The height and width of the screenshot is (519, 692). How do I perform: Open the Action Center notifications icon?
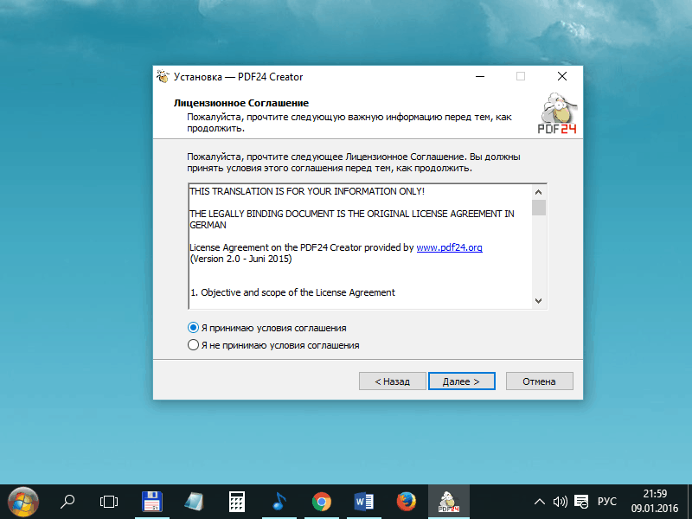pos(581,502)
